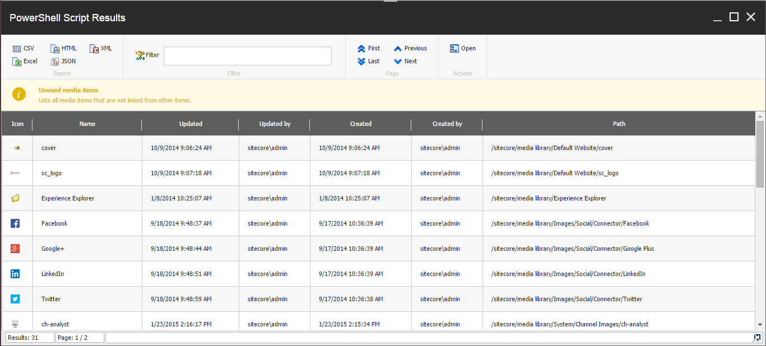Screen dimensions: 766x346
Task: Advance to the Next page
Action: pyautogui.click(x=406, y=62)
